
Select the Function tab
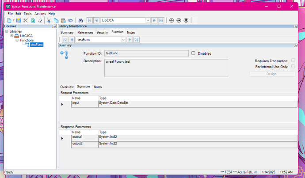(x=118, y=32)
